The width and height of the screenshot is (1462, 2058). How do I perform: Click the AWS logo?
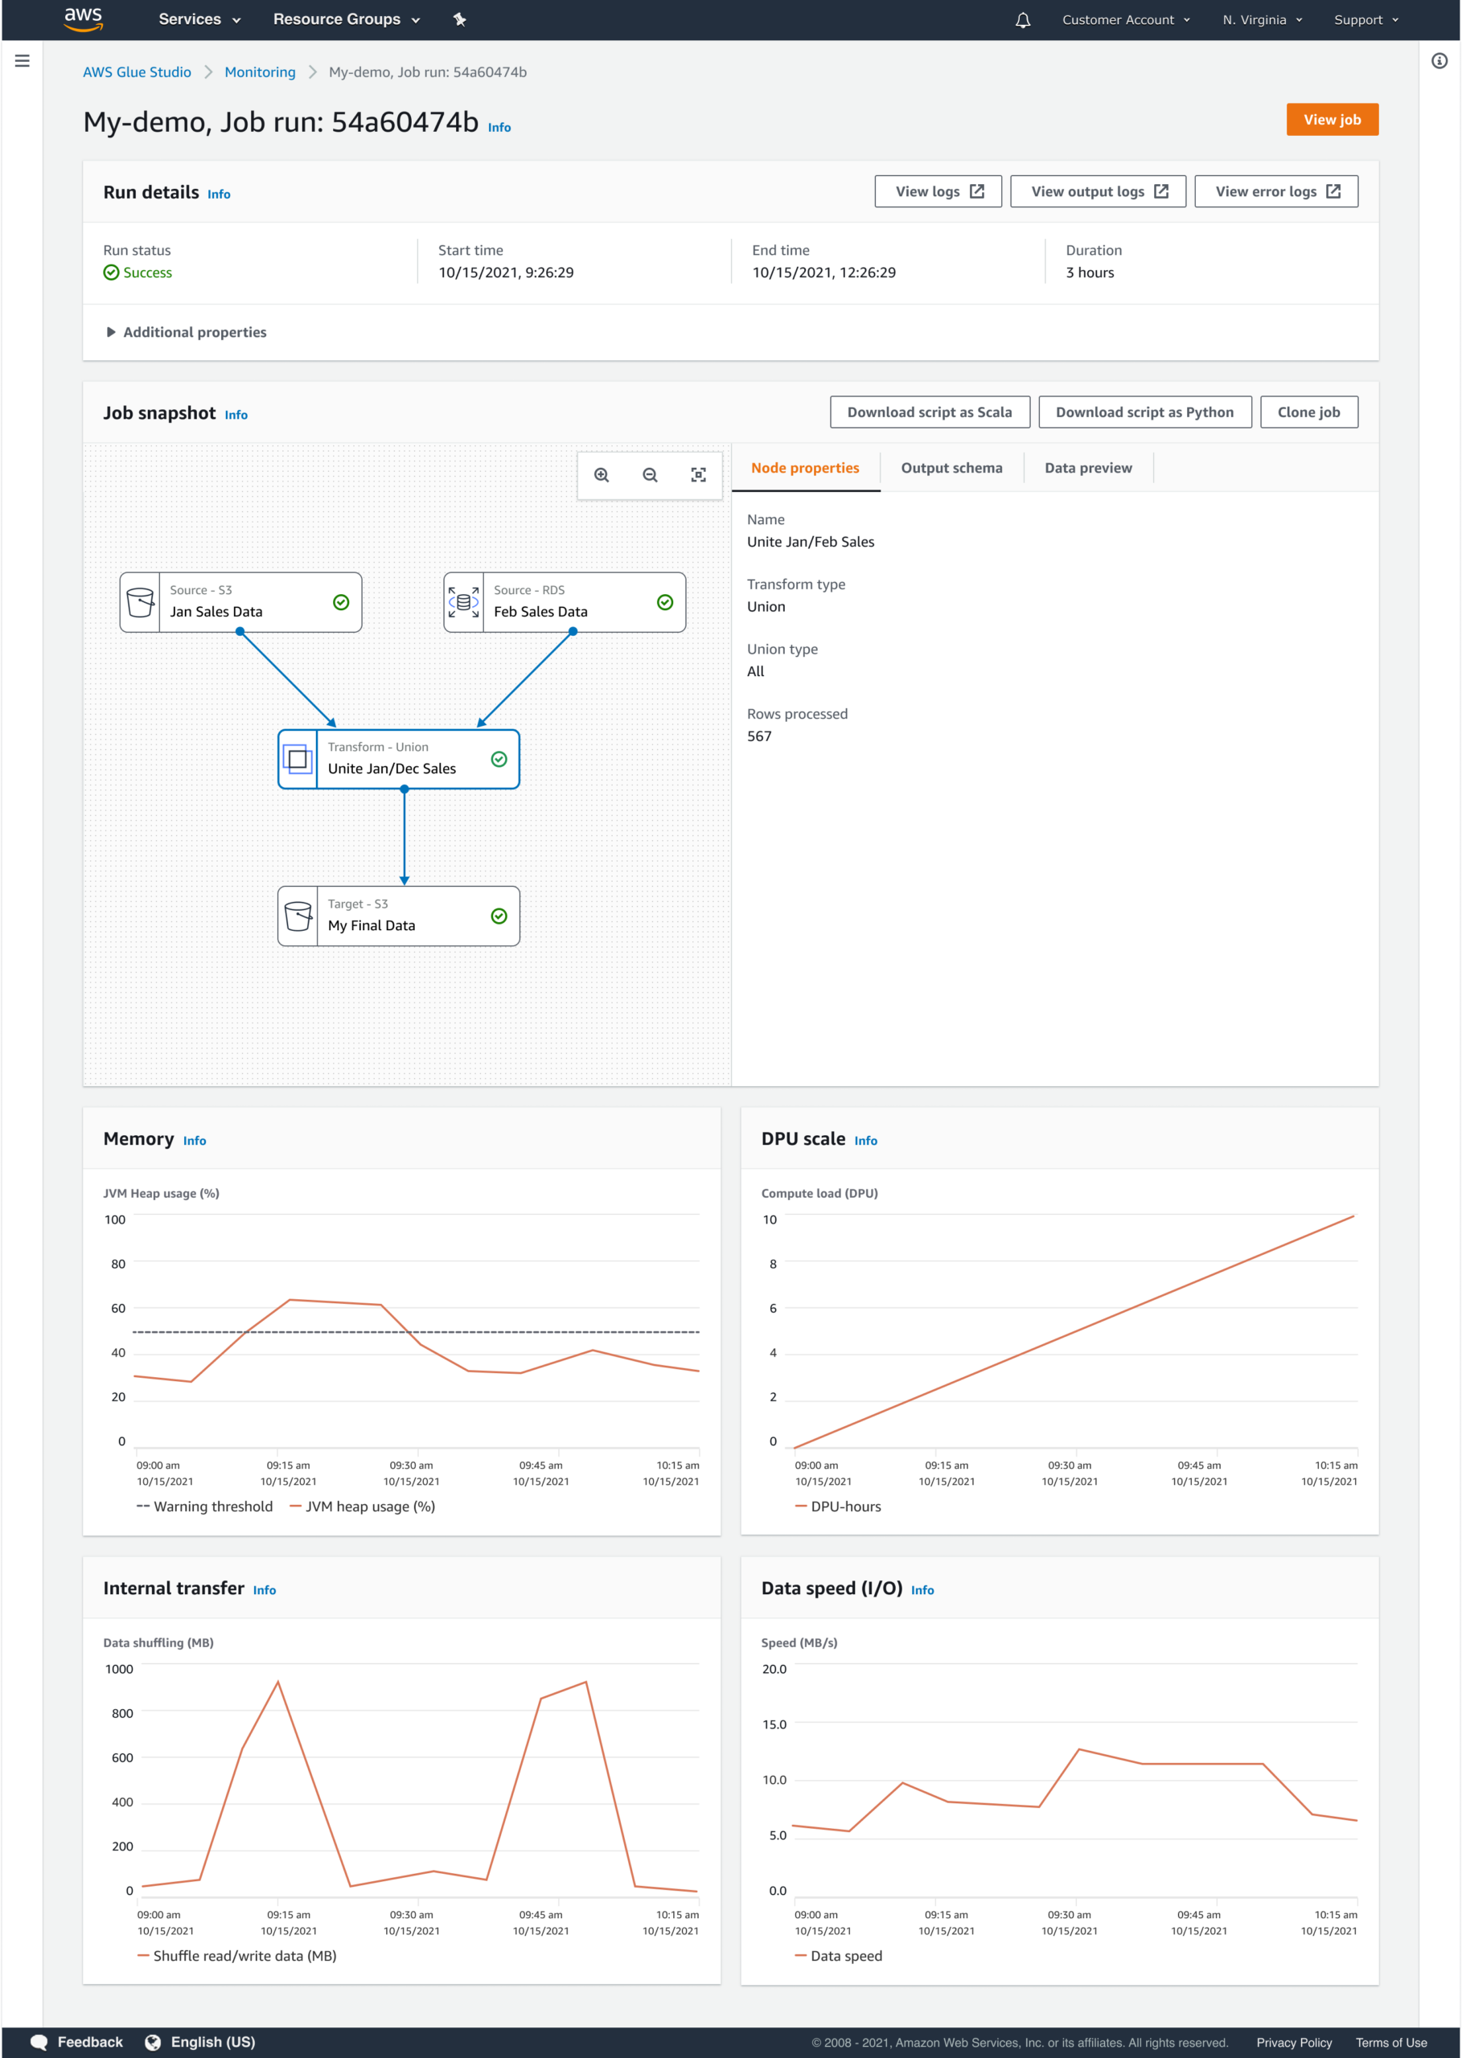tap(84, 19)
